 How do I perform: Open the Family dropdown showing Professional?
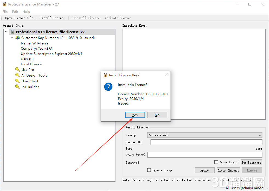click(205, 135)
